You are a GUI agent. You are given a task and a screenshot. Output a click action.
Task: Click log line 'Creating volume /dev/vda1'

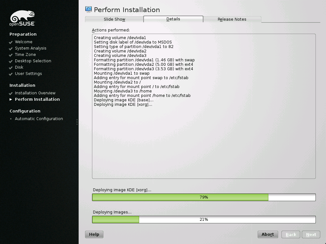pyautogui.click(x=120, y=38)
